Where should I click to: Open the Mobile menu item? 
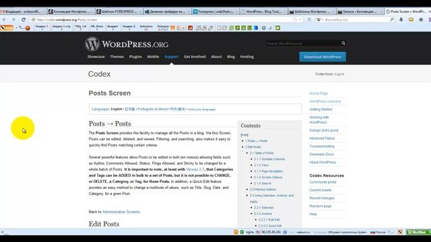click(x=153, y=56)
